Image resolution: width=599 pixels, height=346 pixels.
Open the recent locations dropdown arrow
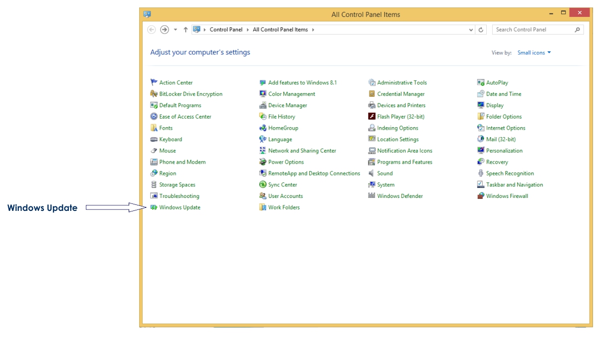tap(176, 30)
